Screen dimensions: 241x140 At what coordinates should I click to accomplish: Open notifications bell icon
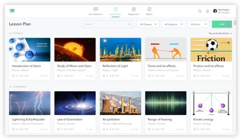[x=207, y=11]
